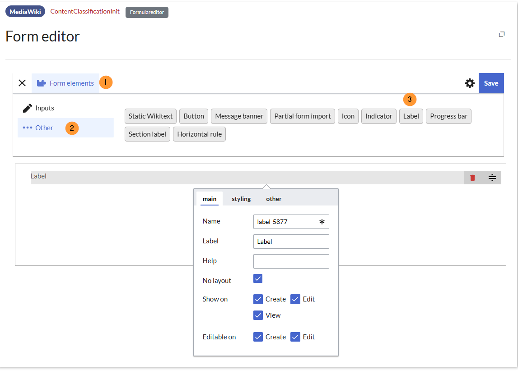The height and width of the screenshot is (379, 518).
Task: Click the expand window icon at top right
Action: 501,34
